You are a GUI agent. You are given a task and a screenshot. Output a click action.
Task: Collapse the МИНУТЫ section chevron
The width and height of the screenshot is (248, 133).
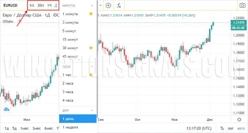click(x=92, y=6)
